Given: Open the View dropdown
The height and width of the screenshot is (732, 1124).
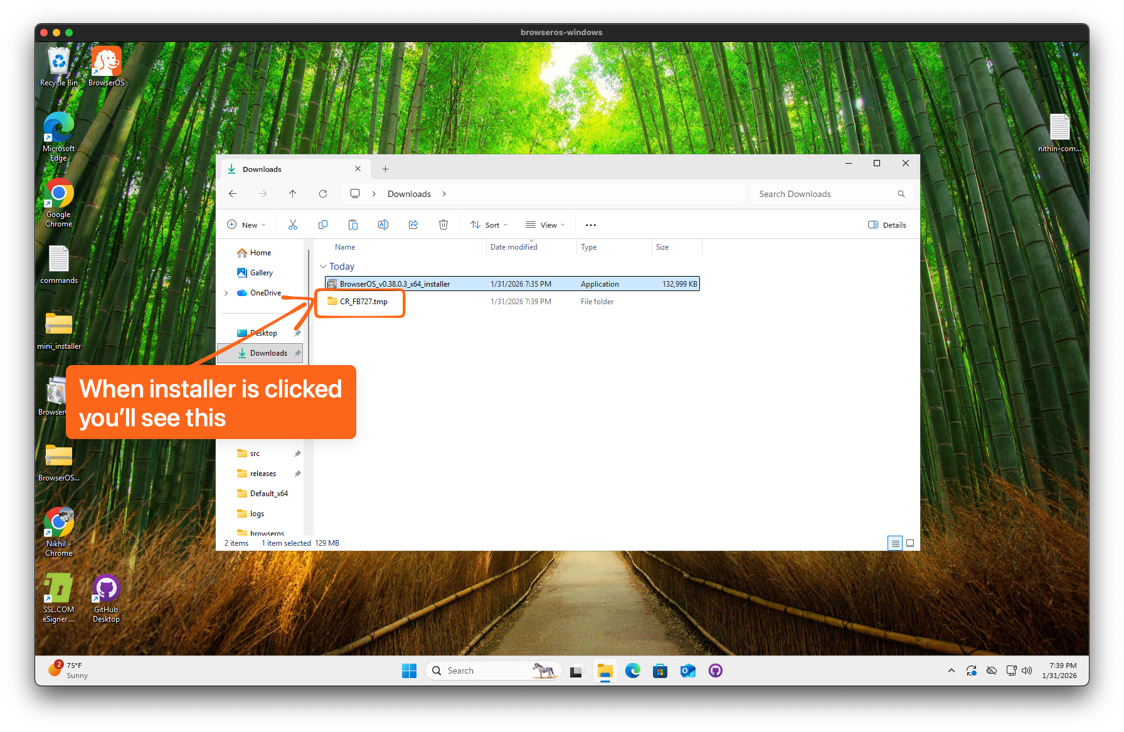Looking at the screenshot, I should coord(544,225).
